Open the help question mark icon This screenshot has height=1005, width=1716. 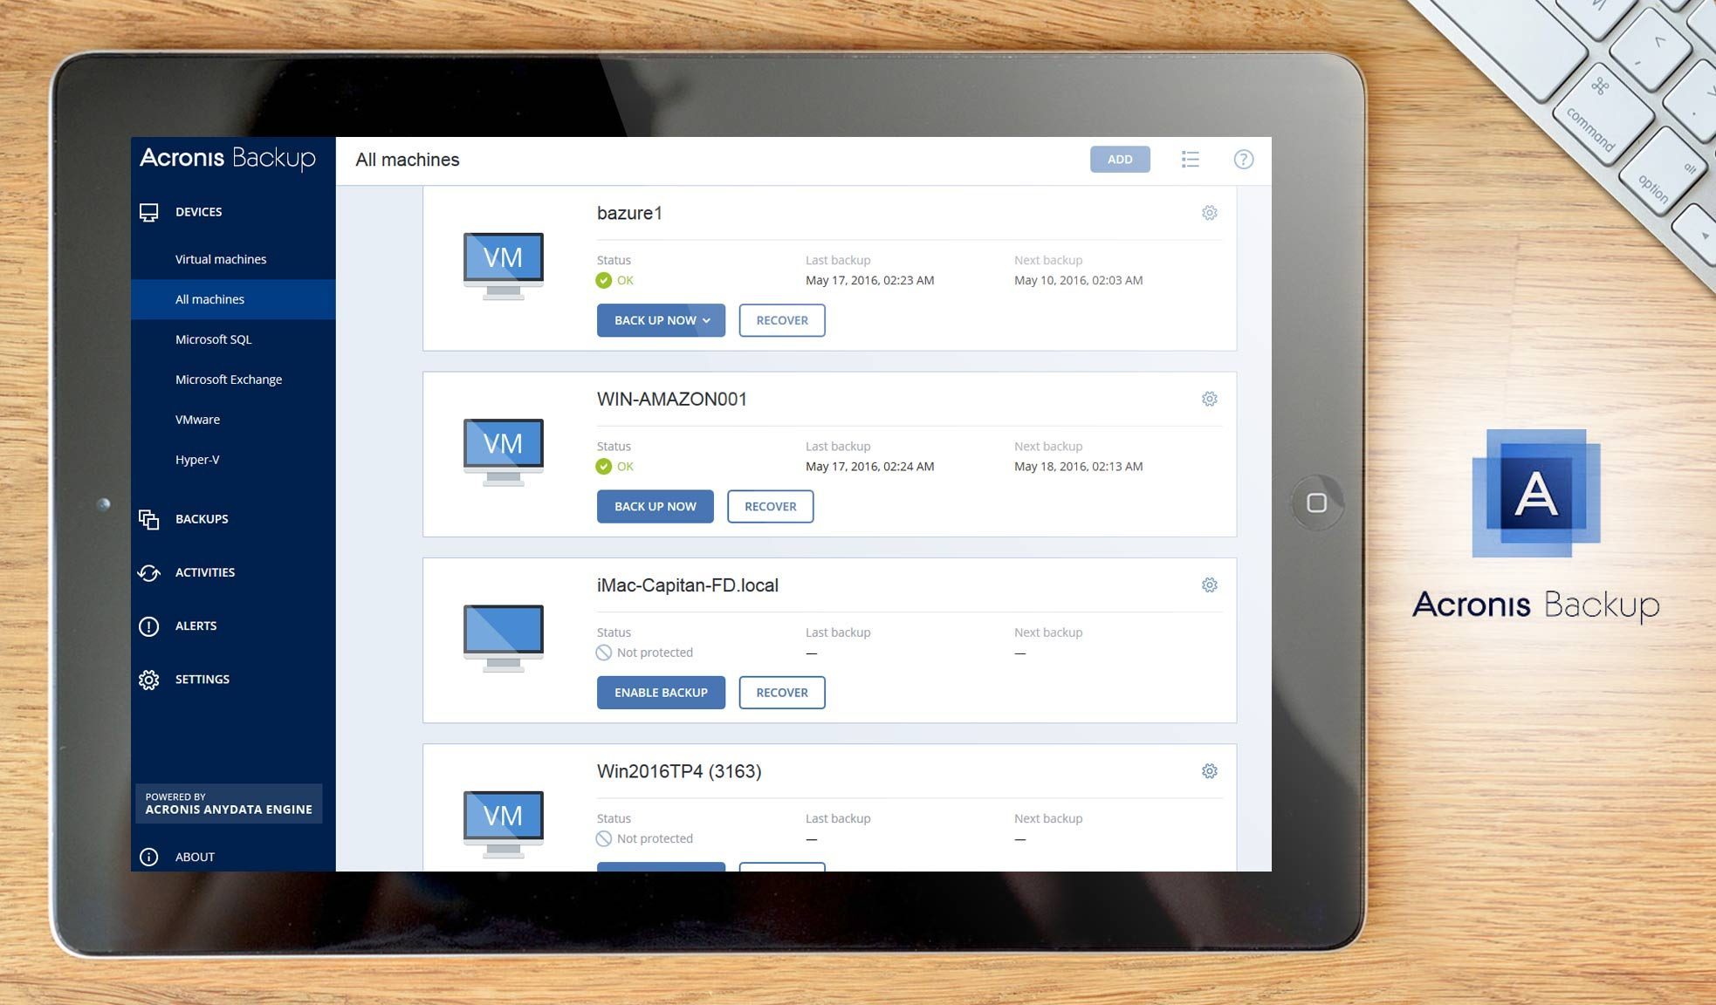(1243, 159)
